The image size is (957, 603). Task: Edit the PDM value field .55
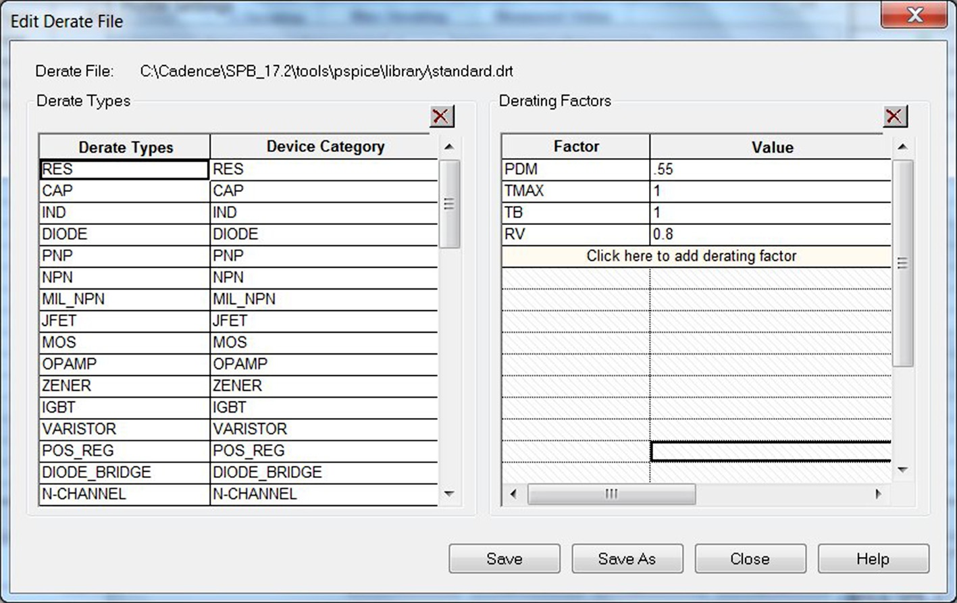click(770, 169)
